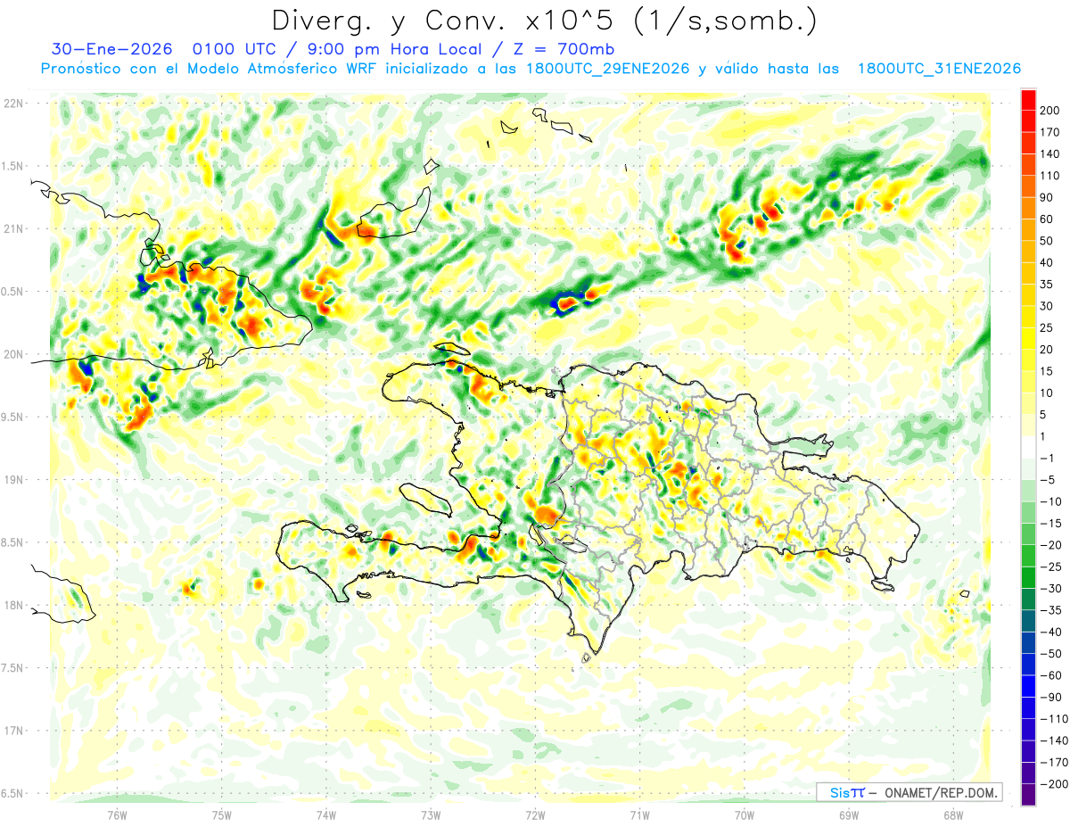Click the colorbar value '200' at top
The height and width of the screenshot is (827, 1070).
1050,111
